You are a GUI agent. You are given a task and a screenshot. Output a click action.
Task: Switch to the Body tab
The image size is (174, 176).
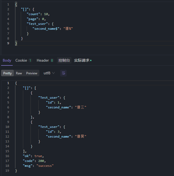[7, 60]
